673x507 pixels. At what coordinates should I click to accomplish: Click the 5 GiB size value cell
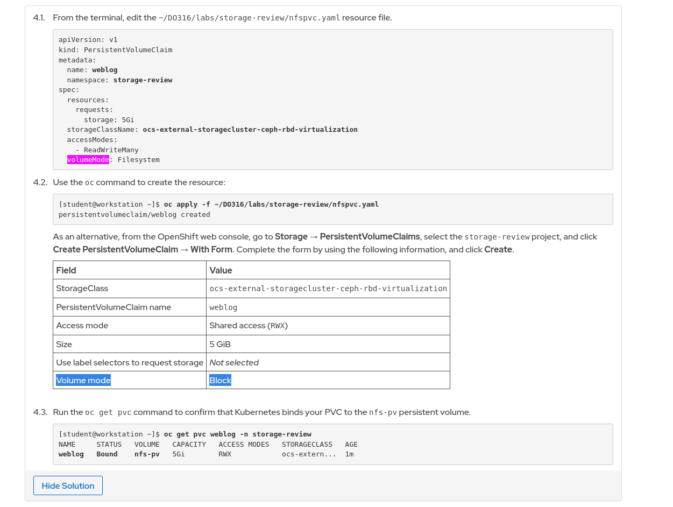(220, 344)
